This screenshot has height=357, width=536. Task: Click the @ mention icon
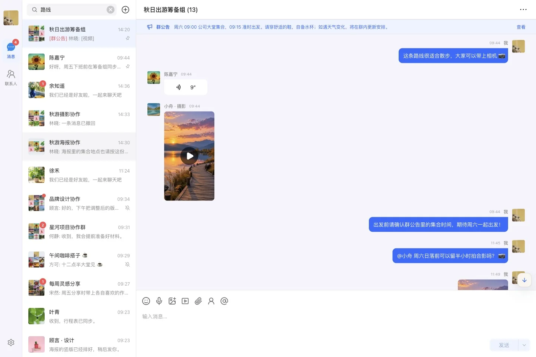[224, 301]
